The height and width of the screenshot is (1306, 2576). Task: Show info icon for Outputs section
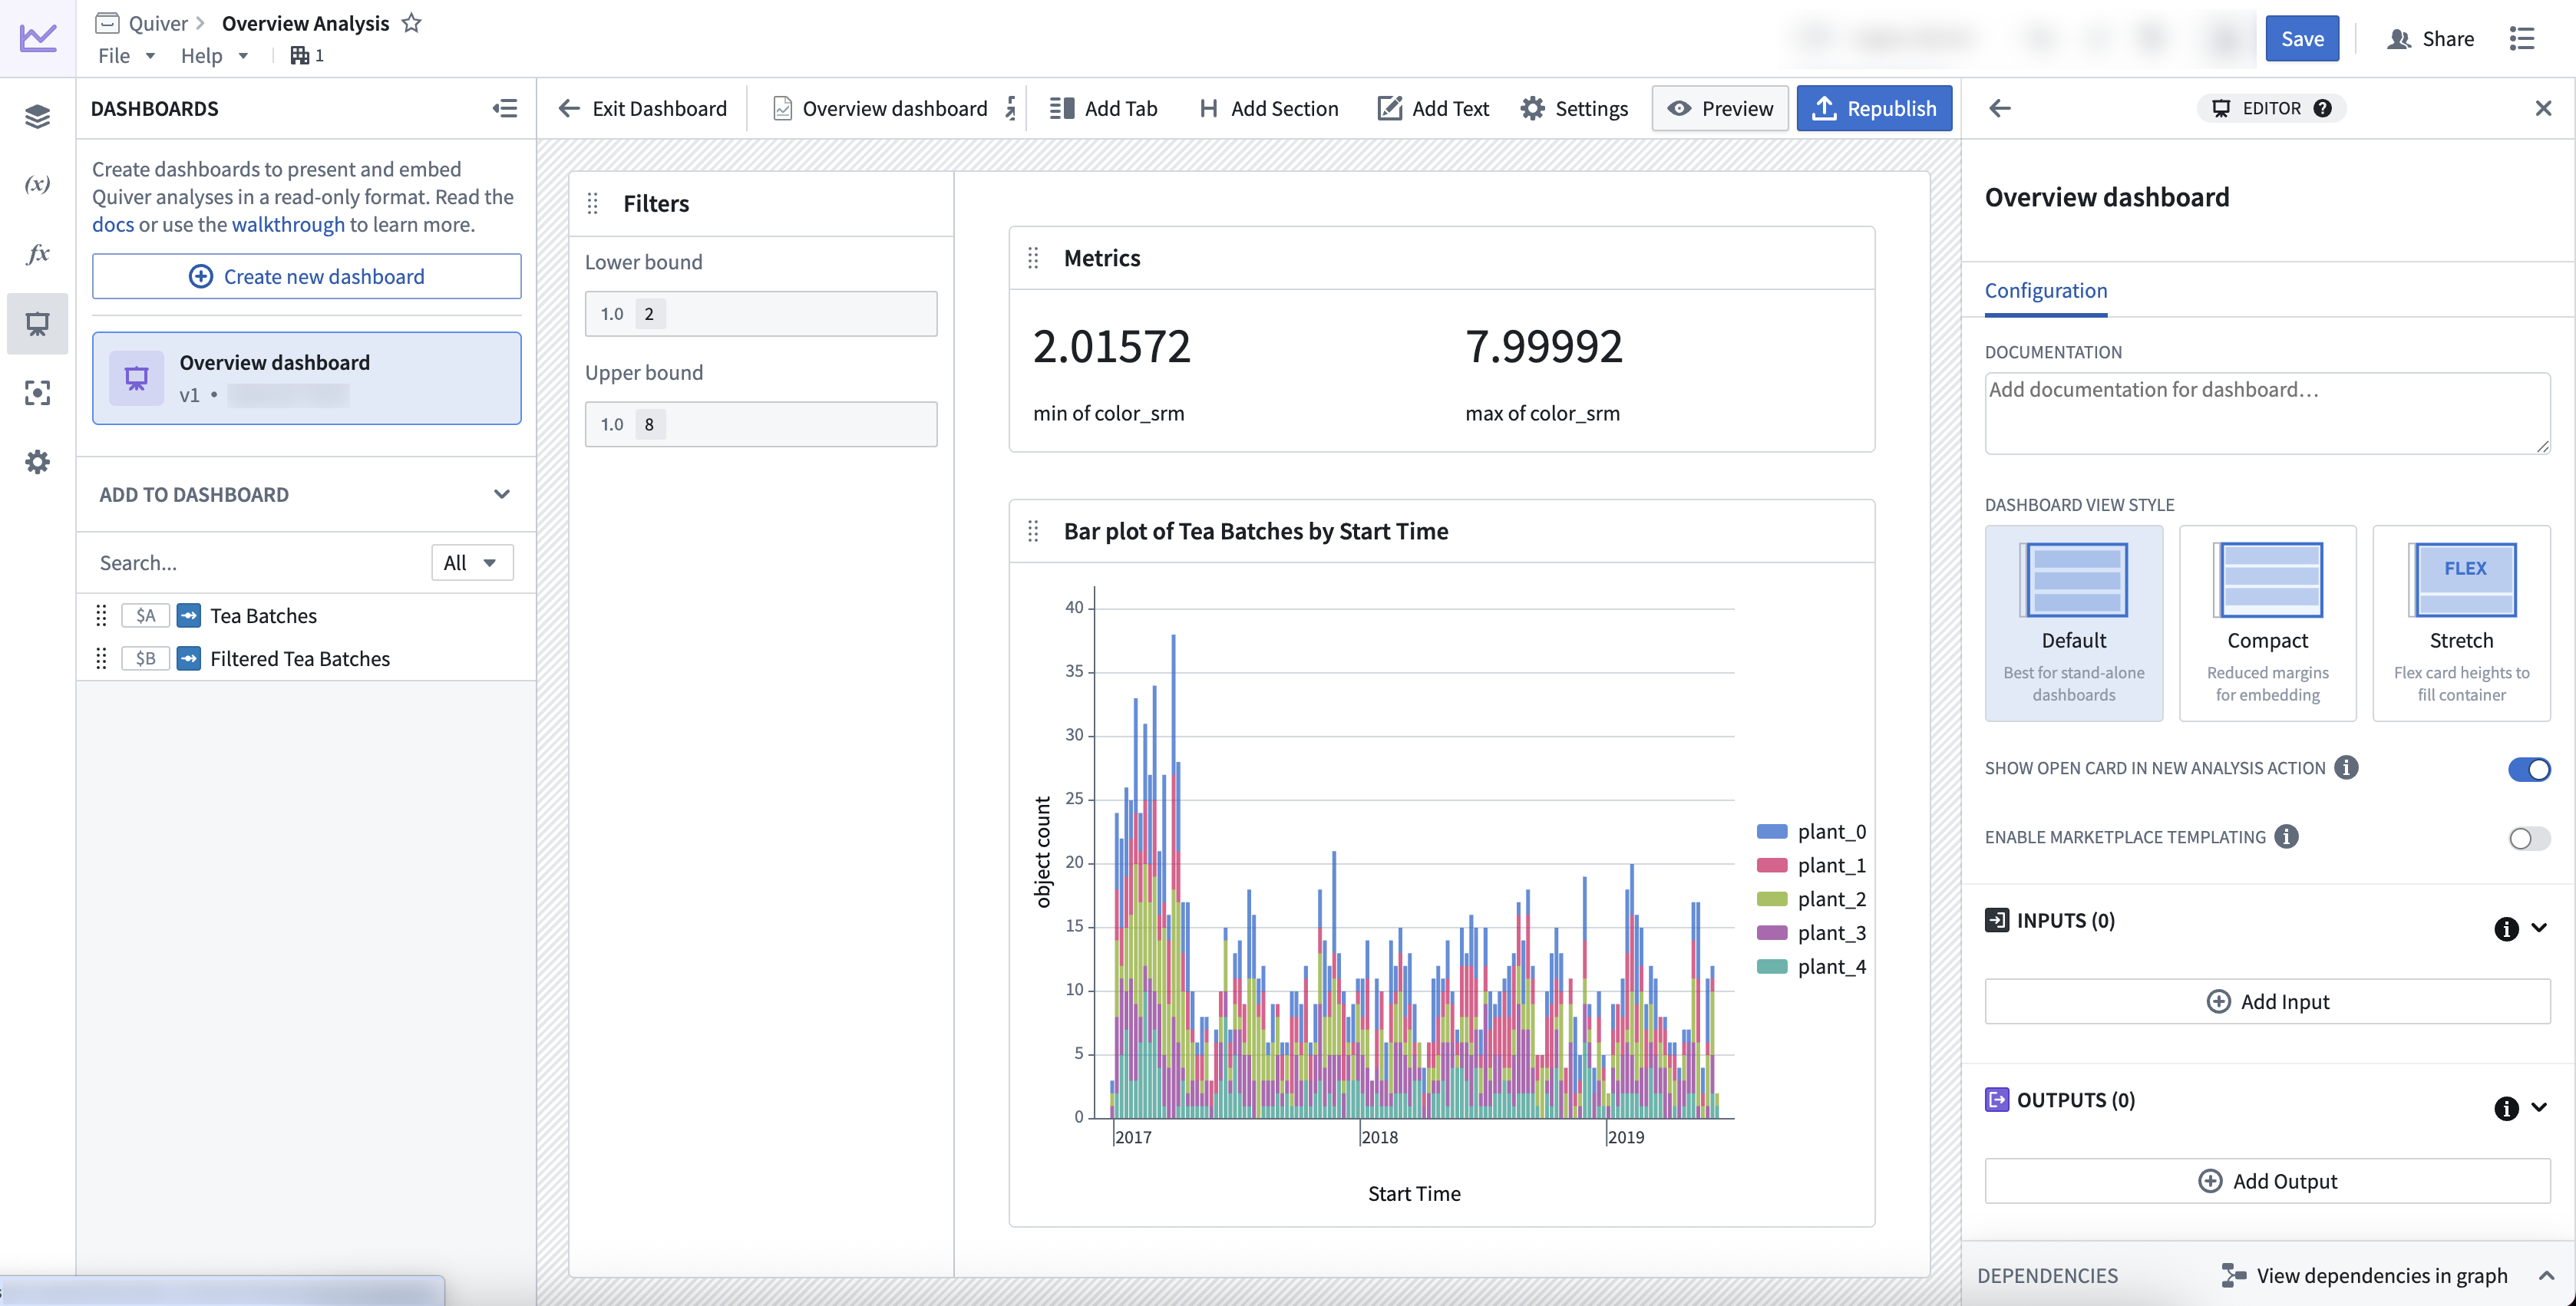click(x=2506, y=1108)
